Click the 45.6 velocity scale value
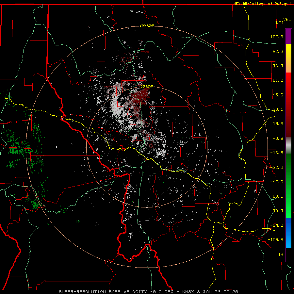Viewport: 294px width, 294px height. click(x=278, y=95)
